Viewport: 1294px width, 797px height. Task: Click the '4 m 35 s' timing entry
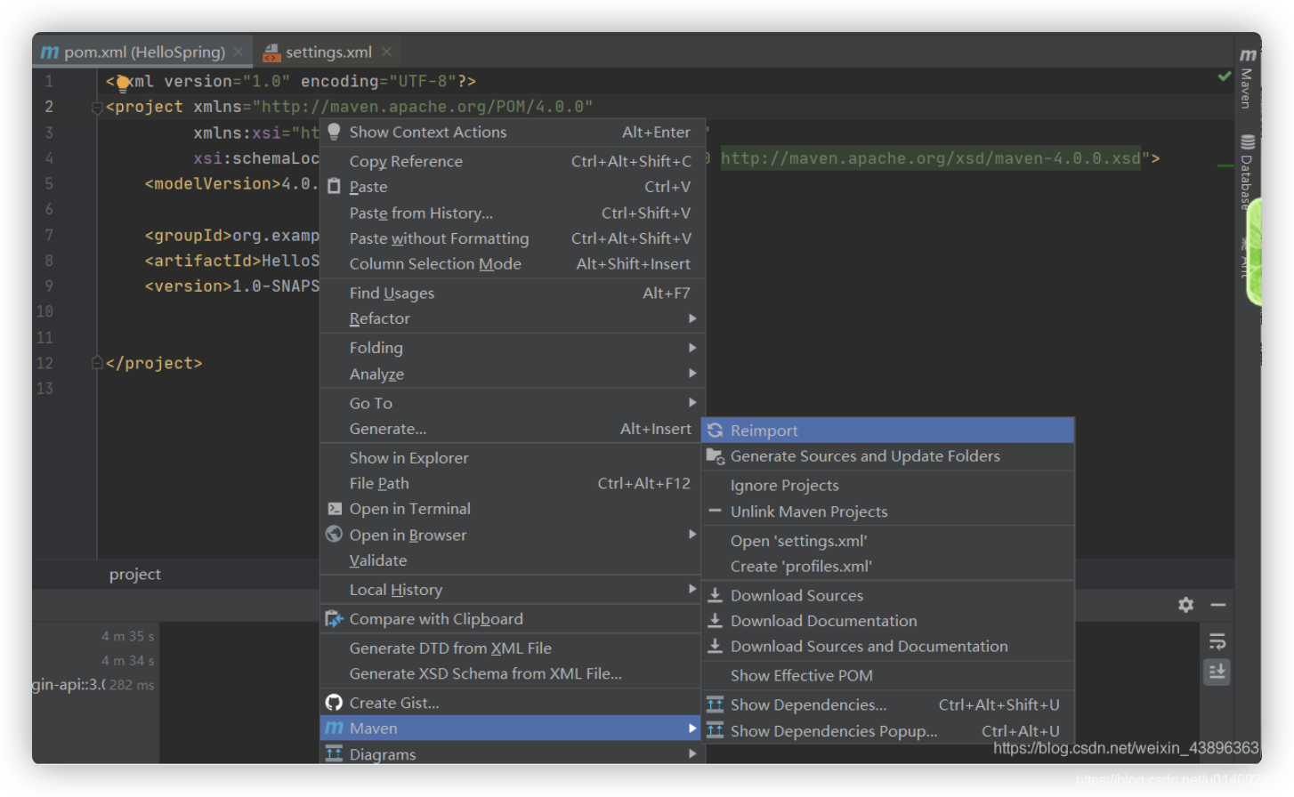[x=127, y=637]
